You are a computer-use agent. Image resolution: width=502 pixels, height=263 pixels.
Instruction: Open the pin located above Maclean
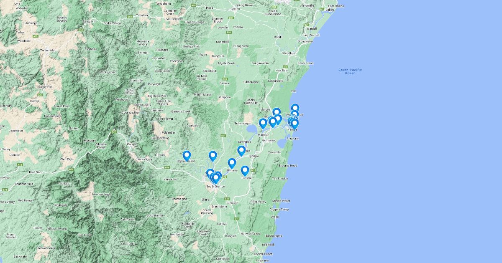coord(263,124)
